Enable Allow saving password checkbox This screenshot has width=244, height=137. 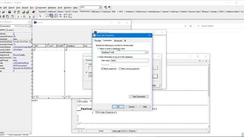(120, 68)
